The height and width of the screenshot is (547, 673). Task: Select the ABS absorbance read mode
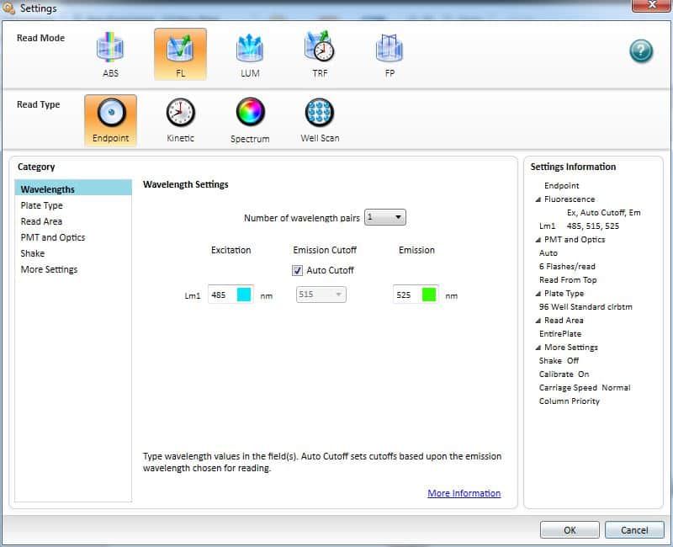pos(110,55)
